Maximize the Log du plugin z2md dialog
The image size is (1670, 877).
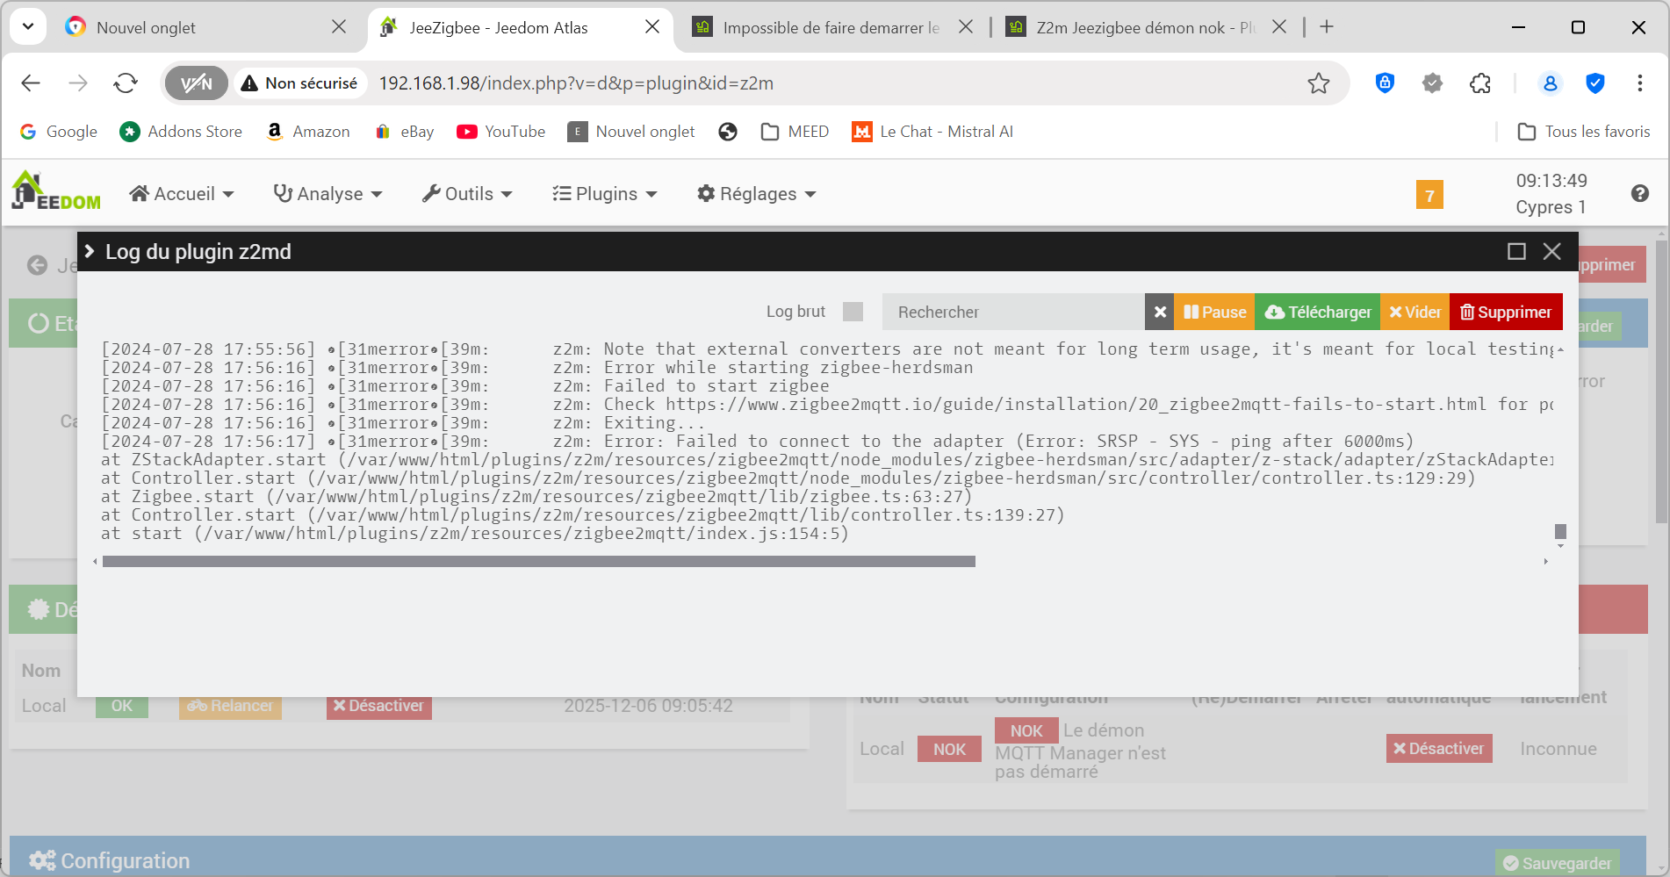tap(1516, 252)
